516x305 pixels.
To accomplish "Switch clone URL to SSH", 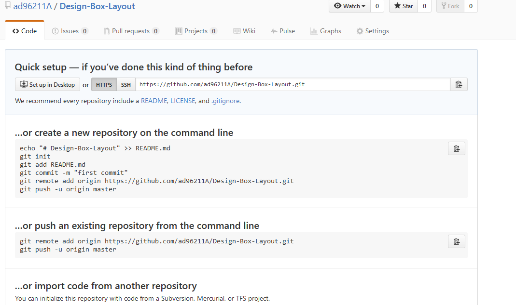I will pos(126,85).
